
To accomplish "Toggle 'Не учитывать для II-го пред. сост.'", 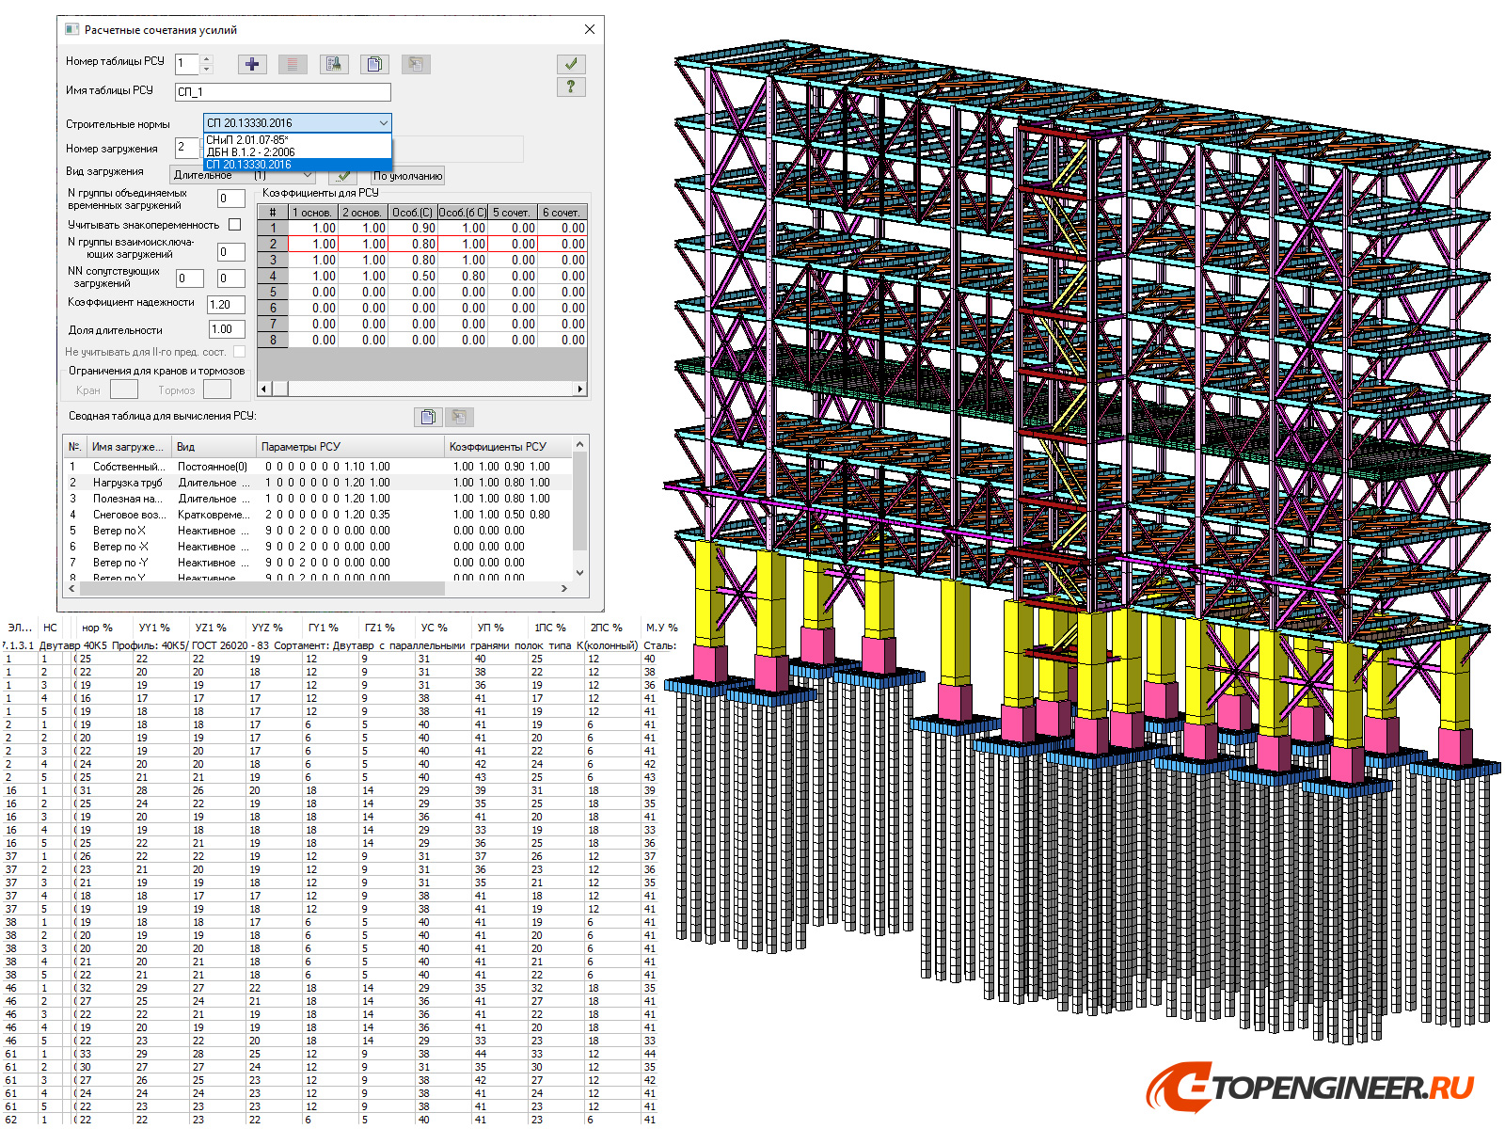I will [x=240, y=352].
